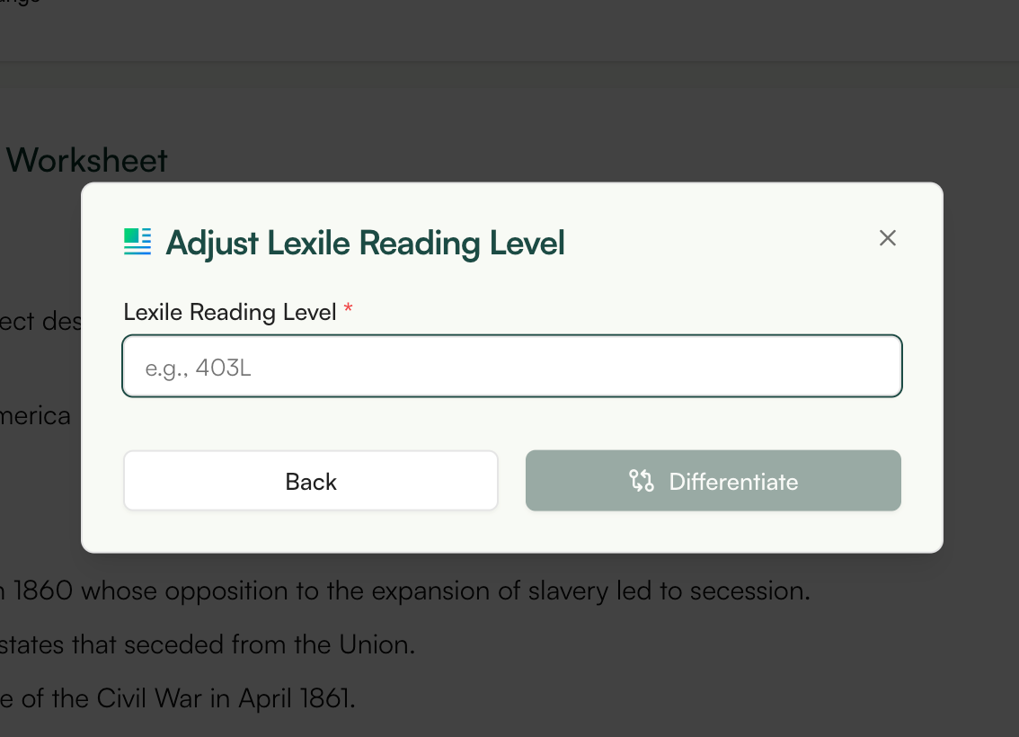The height and width of the screenshot is (737, 1019).
Task: Select the git-branch style icon inside Differentiate
Action: 642,481
